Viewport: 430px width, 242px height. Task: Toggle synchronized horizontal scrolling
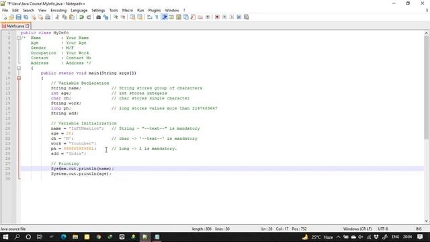point(140,17)
